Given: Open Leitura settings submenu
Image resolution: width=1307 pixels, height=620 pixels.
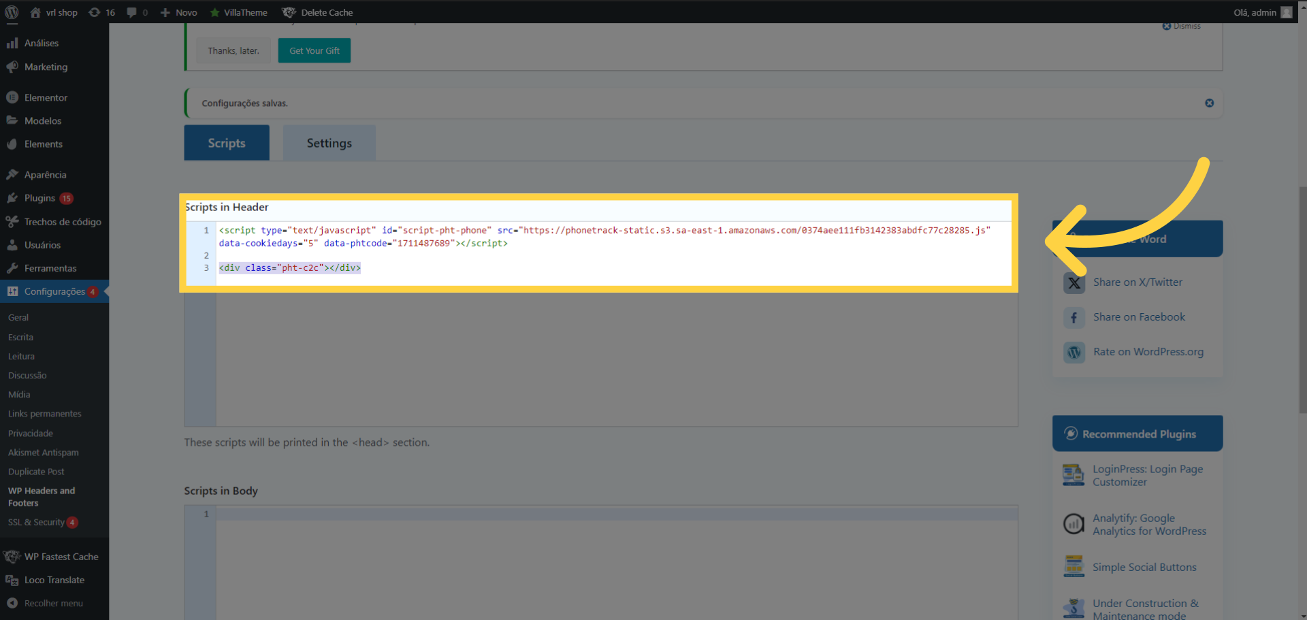Looking at the screenshot, I should pyautogui.click(x=21, y=356).
